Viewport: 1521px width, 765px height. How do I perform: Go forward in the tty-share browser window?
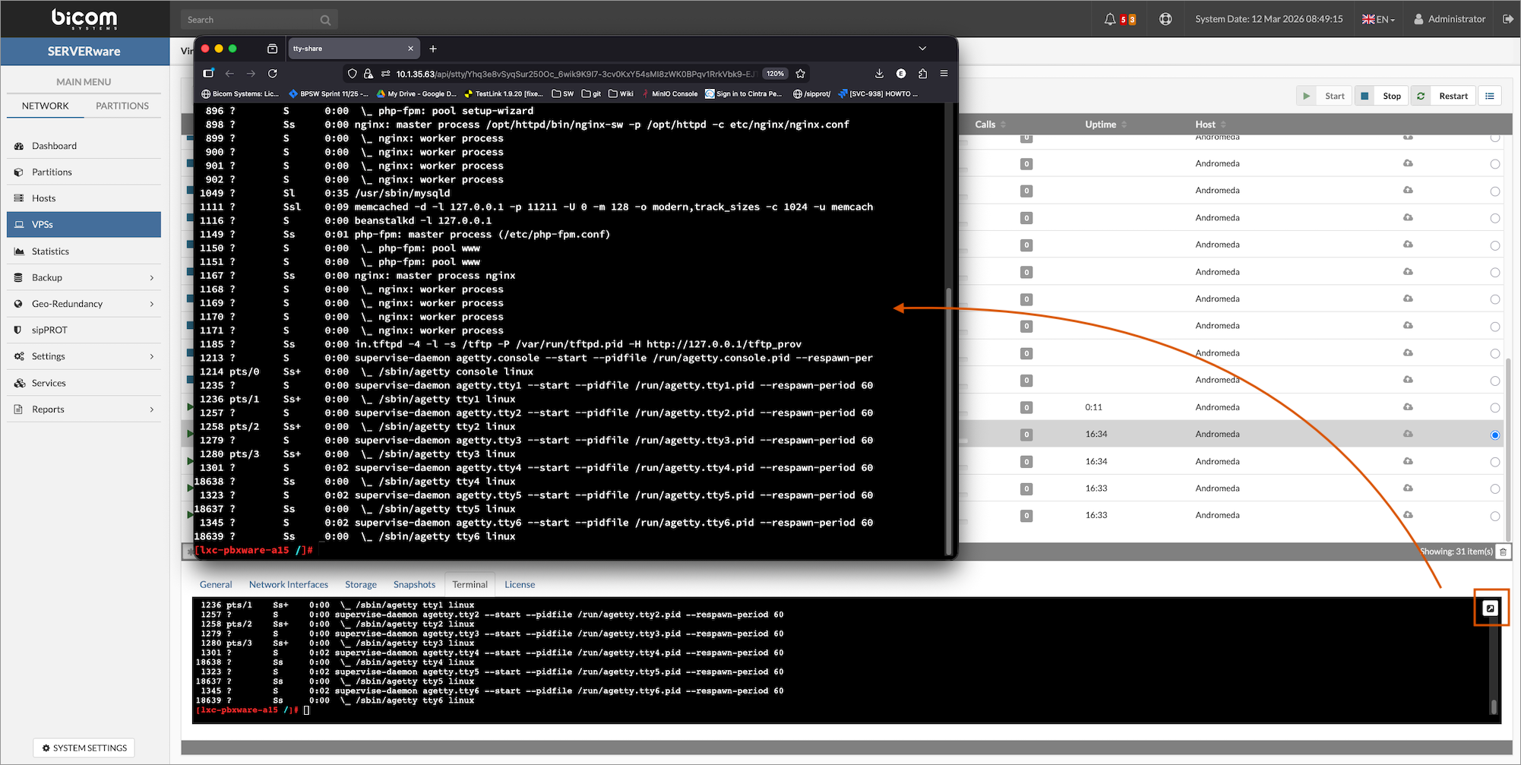coord(251,74)
